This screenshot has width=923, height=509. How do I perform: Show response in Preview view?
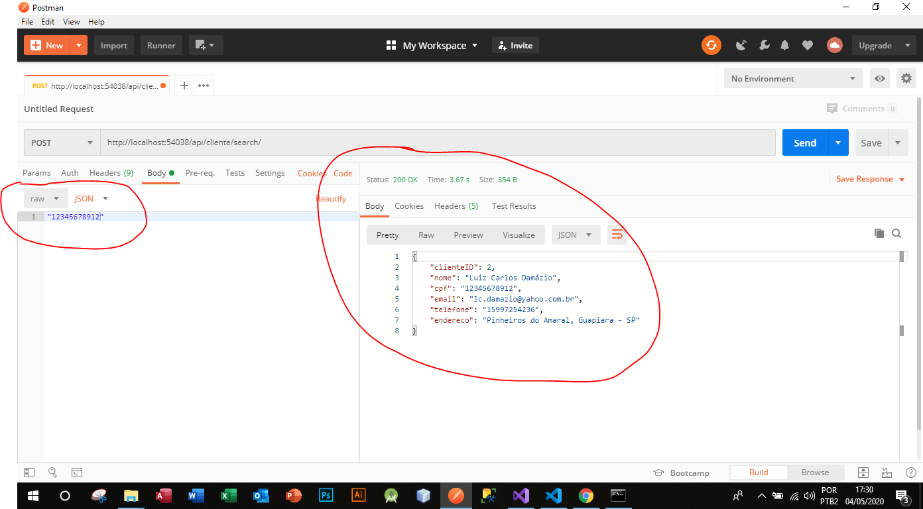468,235
